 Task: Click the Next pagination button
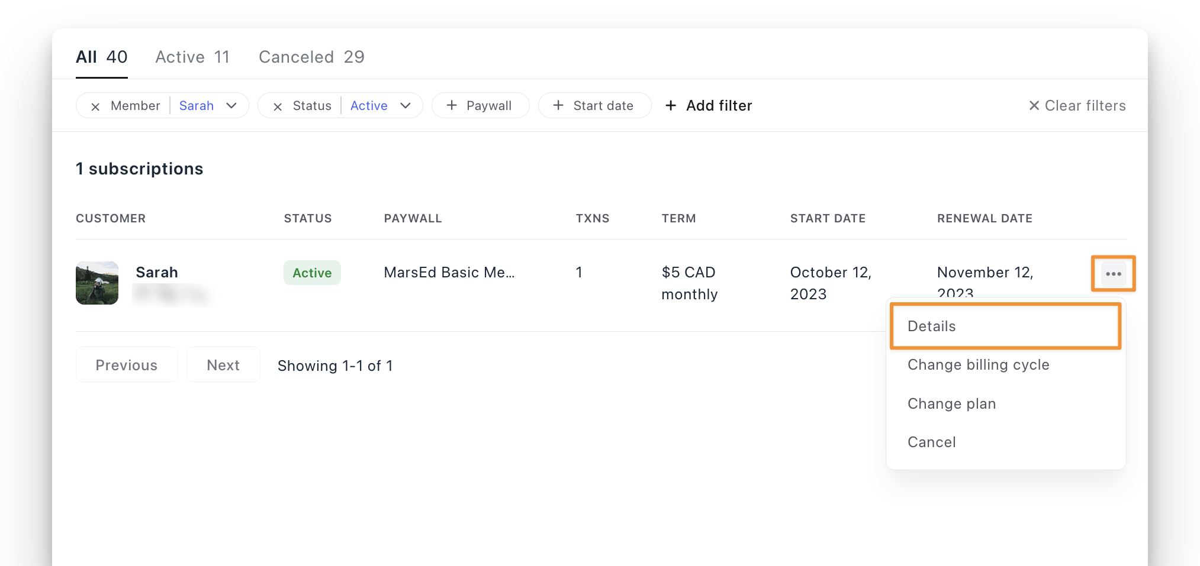(x=223, y=364)
